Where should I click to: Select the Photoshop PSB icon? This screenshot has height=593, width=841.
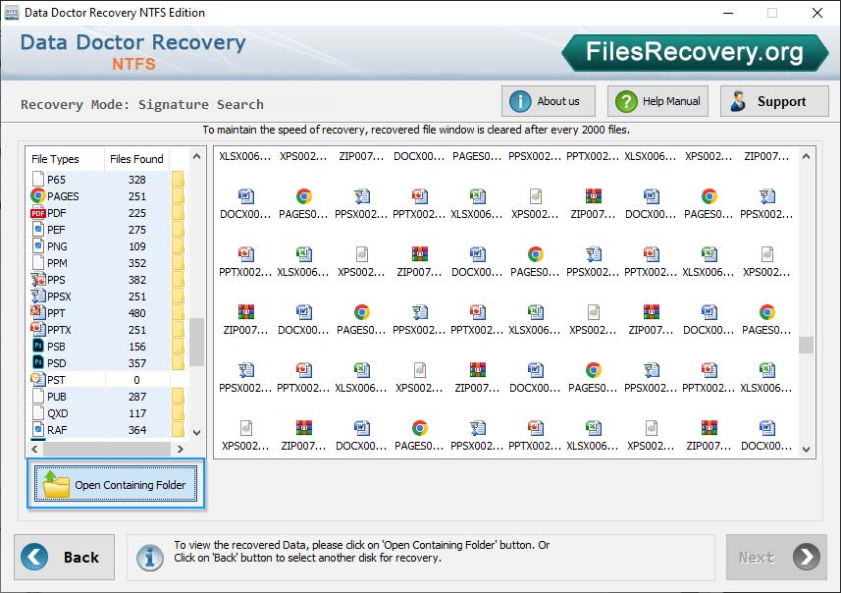tap(38, 347)
